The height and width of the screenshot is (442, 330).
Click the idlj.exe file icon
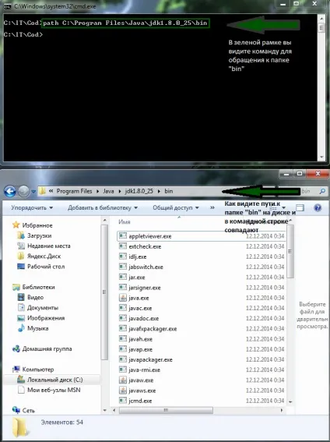click(123, 256)
